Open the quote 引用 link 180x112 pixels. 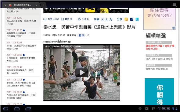(x=83, y=19)
